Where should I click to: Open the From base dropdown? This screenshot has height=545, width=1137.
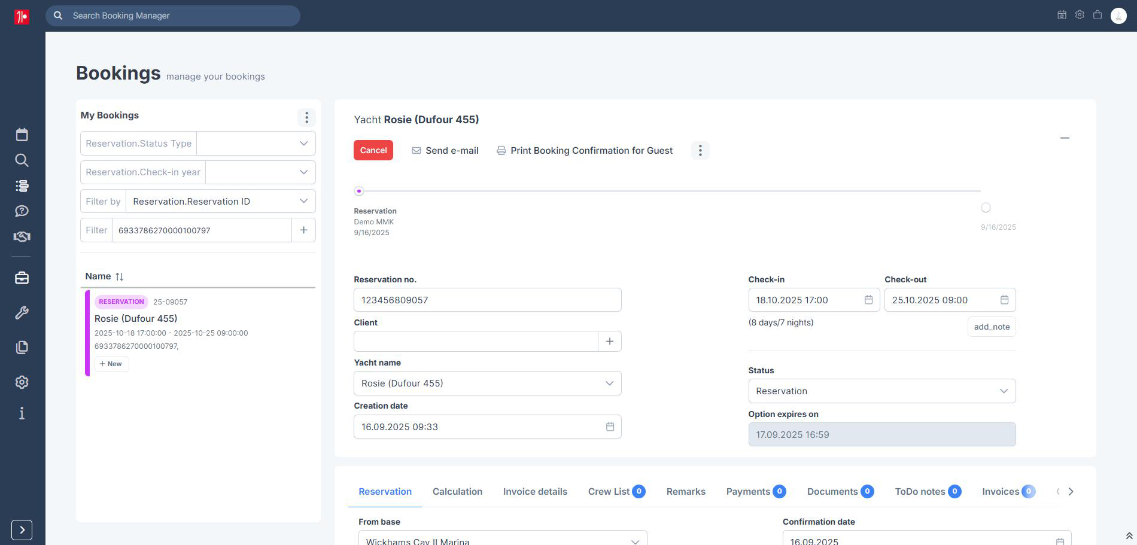pyautogui.click(x=503, y=538)
